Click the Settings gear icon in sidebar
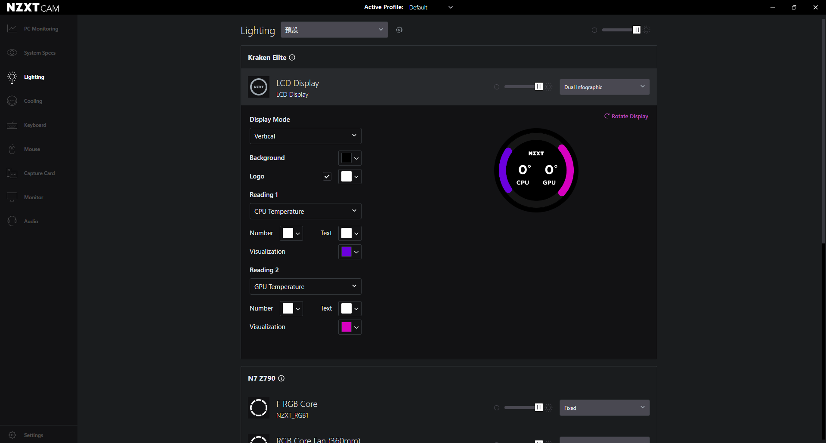The width and height of the screenshot is (826, 443). (12, 435)
